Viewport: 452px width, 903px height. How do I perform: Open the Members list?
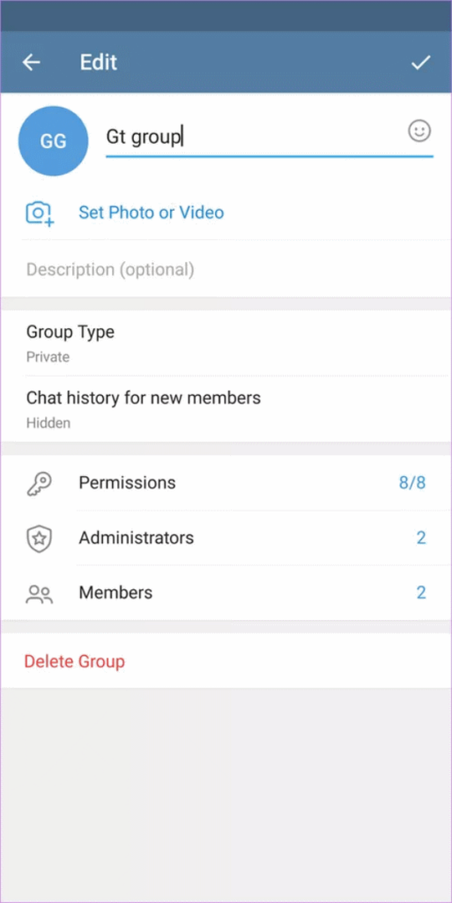coord(226,593)
